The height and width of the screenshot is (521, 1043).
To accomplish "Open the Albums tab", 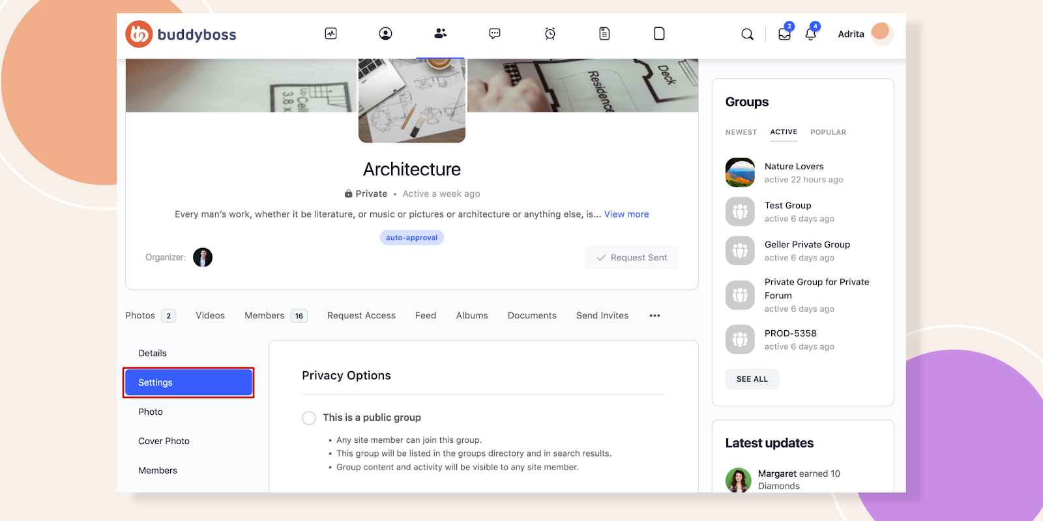I will pyautogui.click(x=472, y=316).
